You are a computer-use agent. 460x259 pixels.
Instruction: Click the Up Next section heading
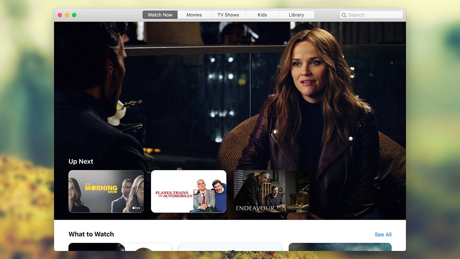[81, 162]
